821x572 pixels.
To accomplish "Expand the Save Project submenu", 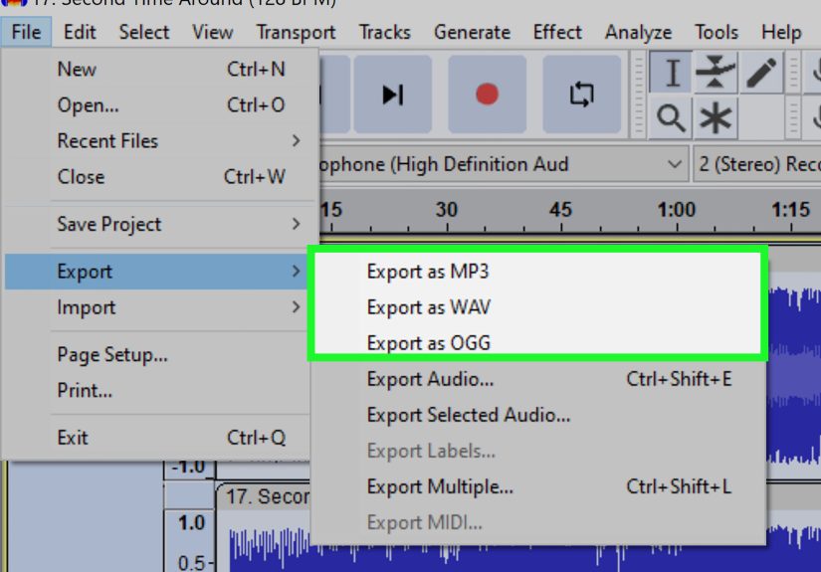I will click(x=161, y=224).
